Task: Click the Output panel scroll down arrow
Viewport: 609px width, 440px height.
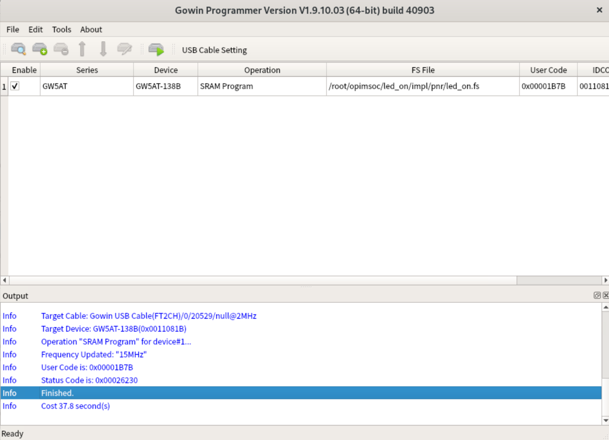Action: coord(606,420)
